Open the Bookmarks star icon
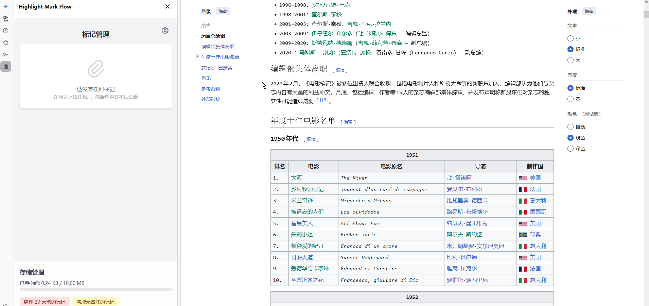 tap(6, 42)
